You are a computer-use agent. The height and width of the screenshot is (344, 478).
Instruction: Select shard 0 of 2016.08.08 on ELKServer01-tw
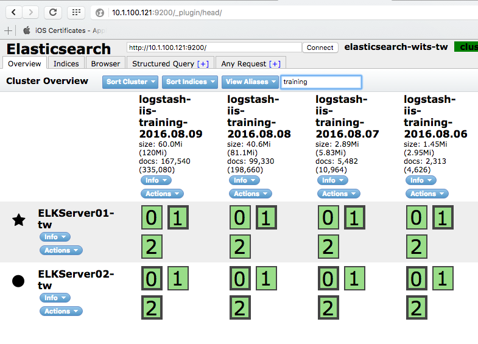241,217
